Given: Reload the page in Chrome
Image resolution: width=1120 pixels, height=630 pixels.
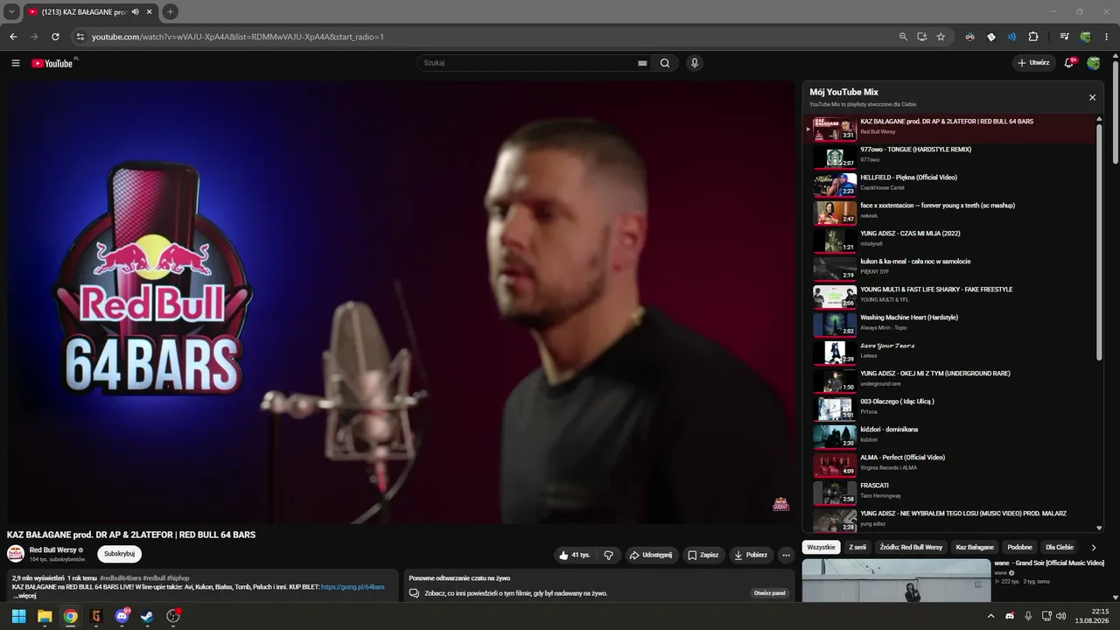Looking at the screenshot, I should click(x=55, y=37).
